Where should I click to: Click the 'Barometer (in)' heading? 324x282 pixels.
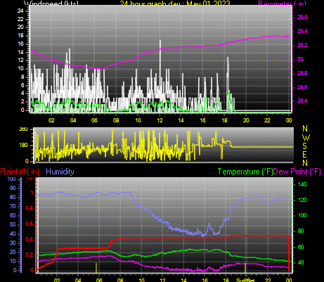click(282, 4)
